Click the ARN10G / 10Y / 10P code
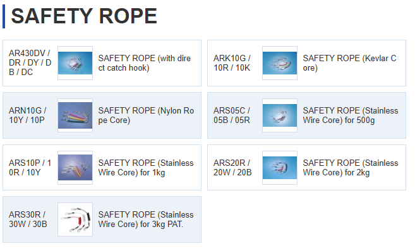This screenshot has height=251, width=415. pos(28,115)
